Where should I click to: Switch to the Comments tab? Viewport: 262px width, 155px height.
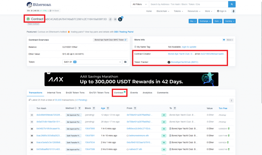(x=162, y=93)
